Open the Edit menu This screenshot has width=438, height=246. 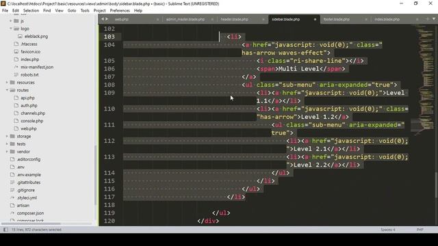16,11
